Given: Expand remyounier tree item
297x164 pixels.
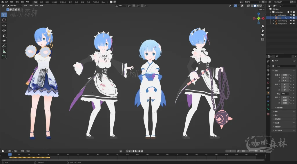Looking at the screenshot, I should point(273,24).
